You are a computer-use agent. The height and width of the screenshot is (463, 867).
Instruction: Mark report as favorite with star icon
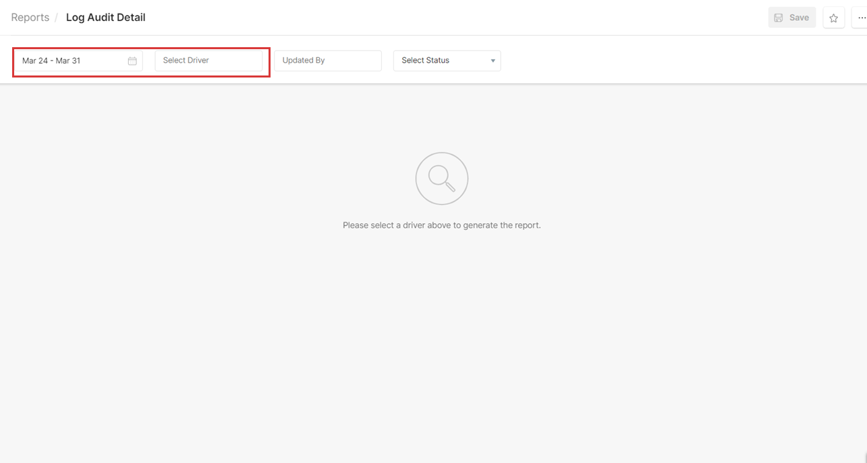pyautogui.click(x=834, y=18)
